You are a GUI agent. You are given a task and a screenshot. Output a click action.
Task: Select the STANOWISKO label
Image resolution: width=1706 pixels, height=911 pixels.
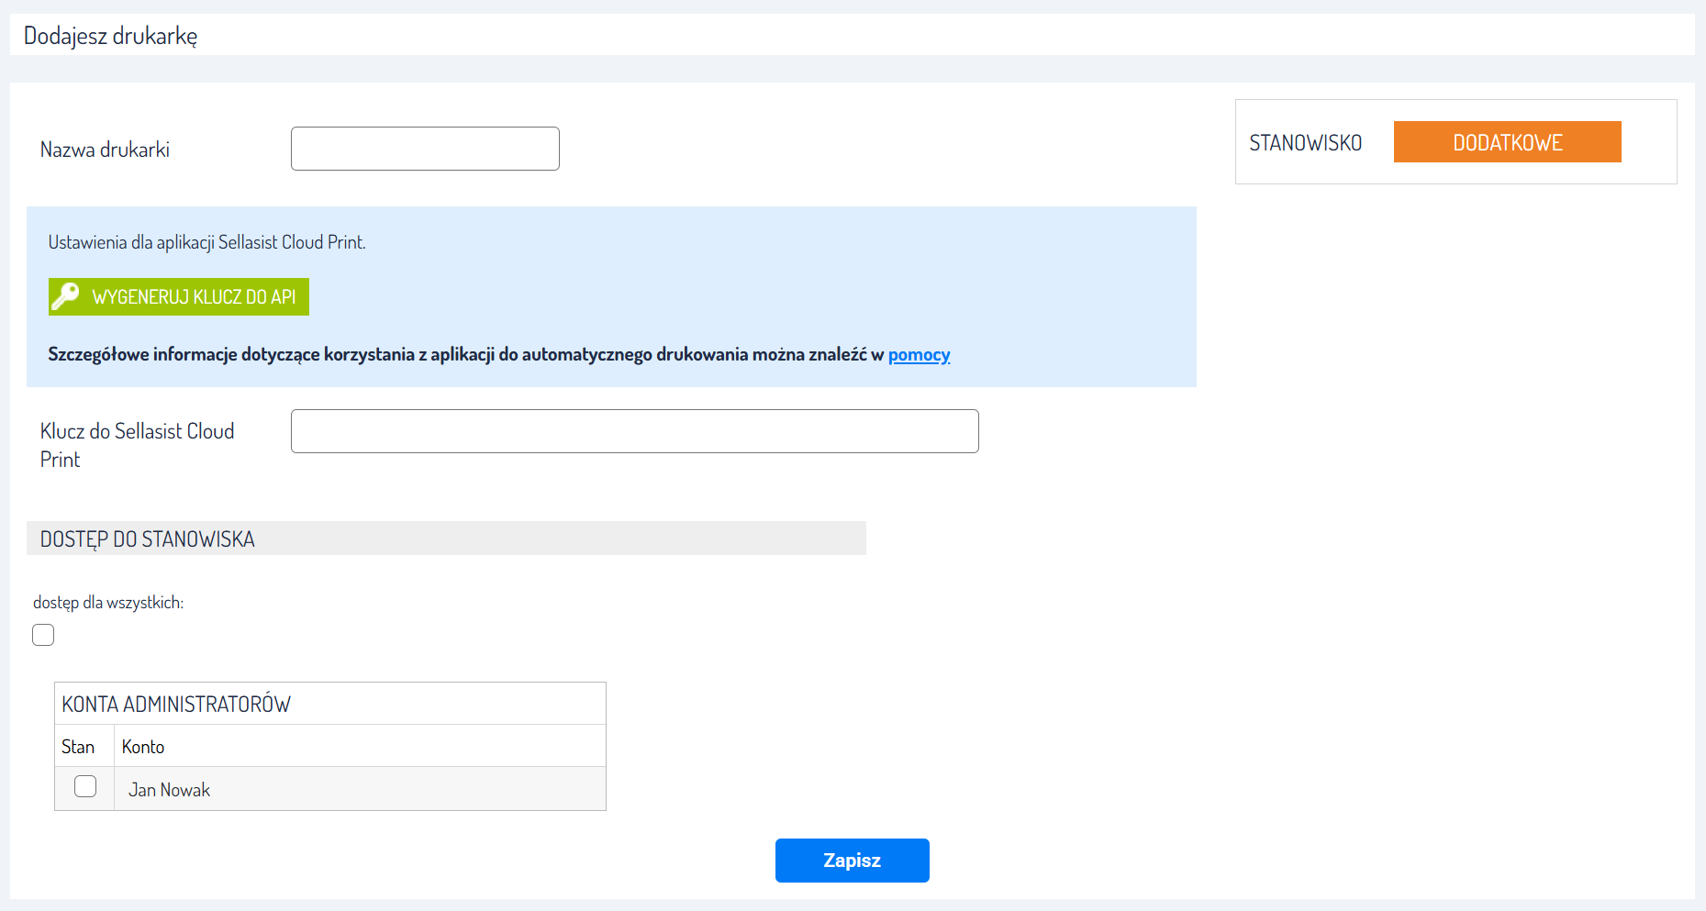[1305, 143]
